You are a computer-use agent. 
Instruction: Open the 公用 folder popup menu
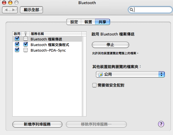130,74
